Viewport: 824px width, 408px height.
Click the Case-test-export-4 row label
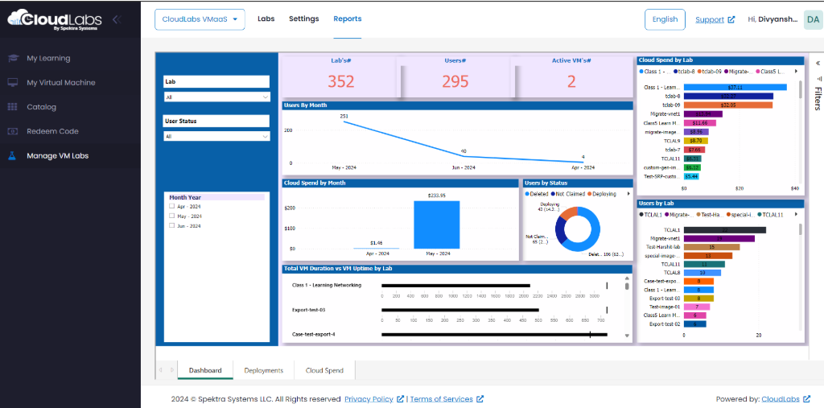pos(313,334)
